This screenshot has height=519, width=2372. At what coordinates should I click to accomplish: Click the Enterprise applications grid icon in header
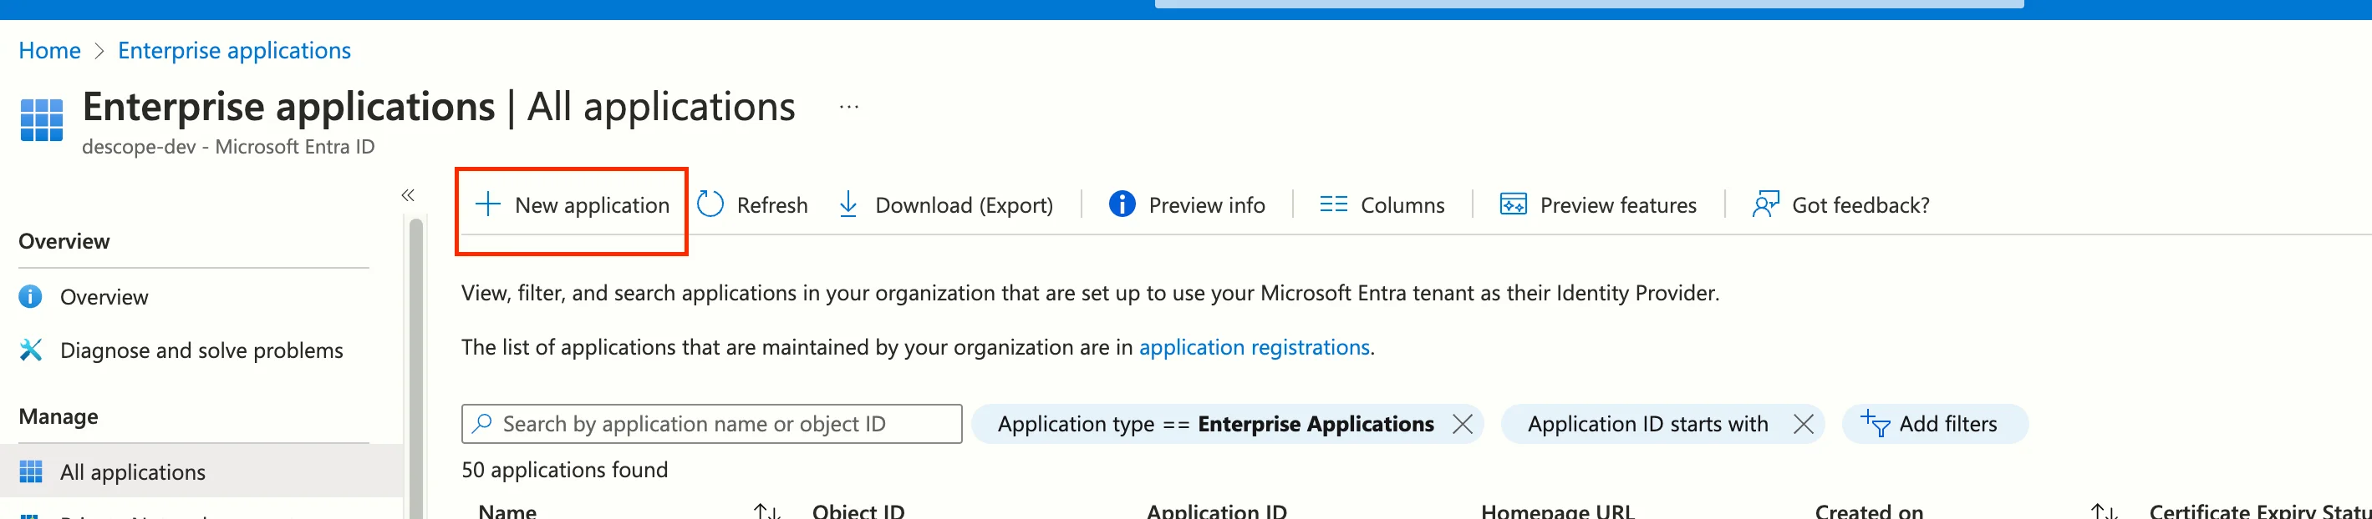[42, 120]
